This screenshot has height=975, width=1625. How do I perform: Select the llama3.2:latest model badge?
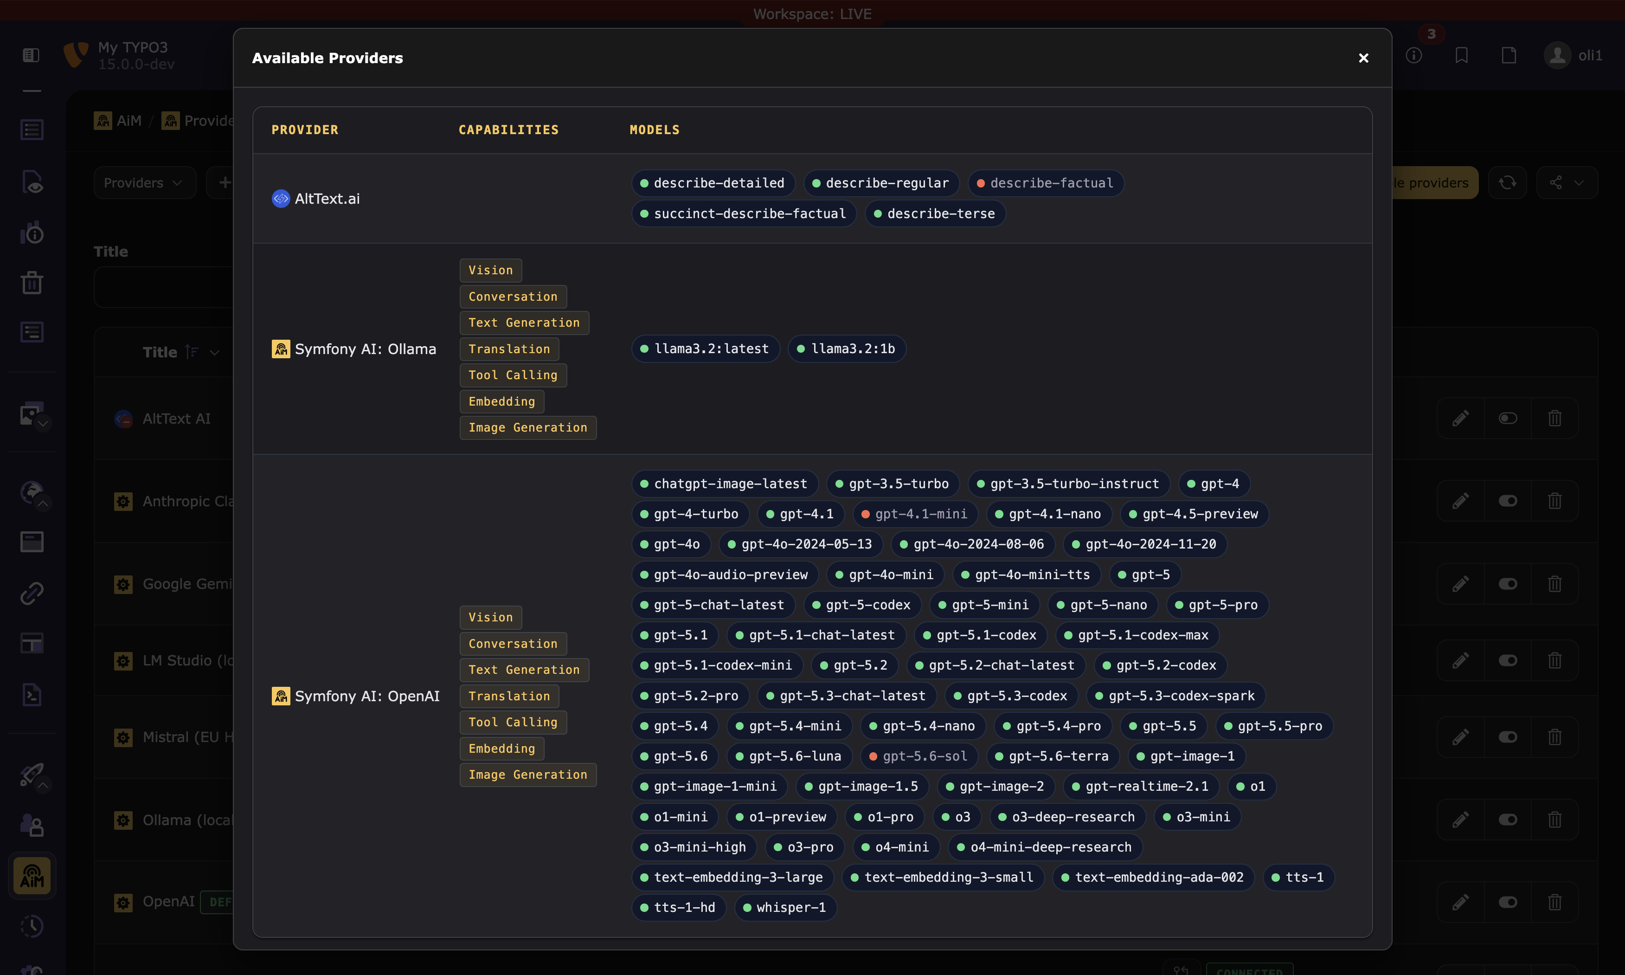click(x=705, y=349)
